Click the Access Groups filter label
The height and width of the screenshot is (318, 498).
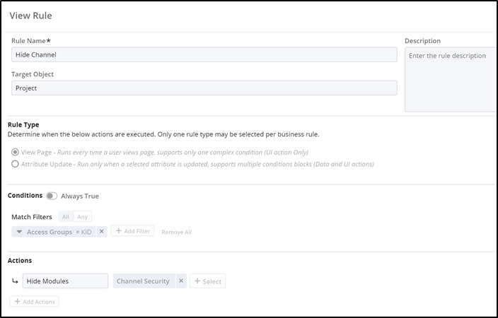click(x=50, y=232)
